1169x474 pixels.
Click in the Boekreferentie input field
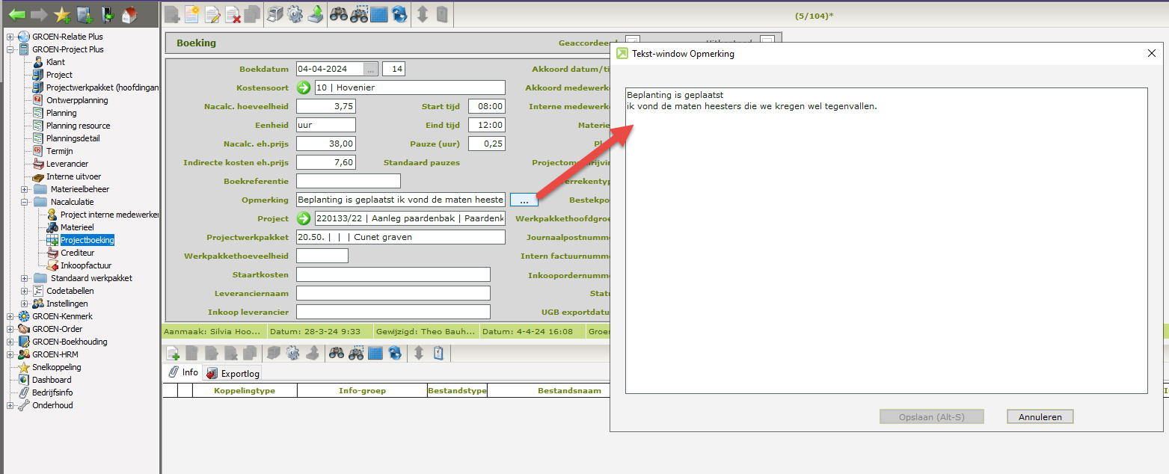(x=348, y=181)
